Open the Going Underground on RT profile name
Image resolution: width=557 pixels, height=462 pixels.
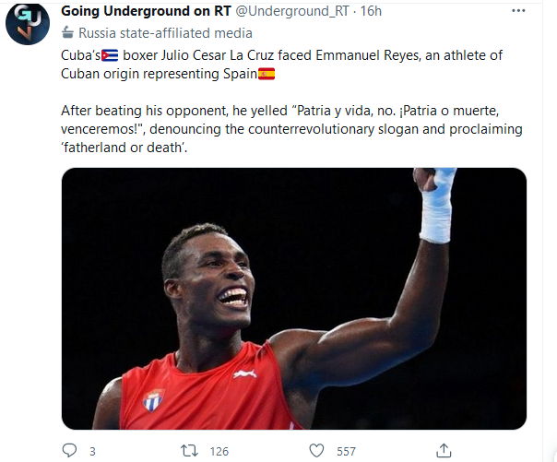[148, 10]
